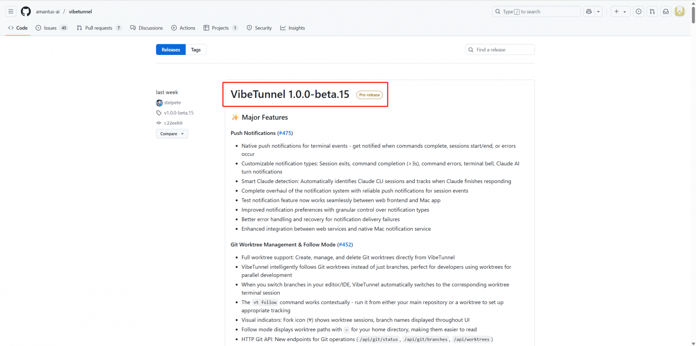Switch to the Tags view
Viewport: 696px width, 346px height.
point(196,50)
